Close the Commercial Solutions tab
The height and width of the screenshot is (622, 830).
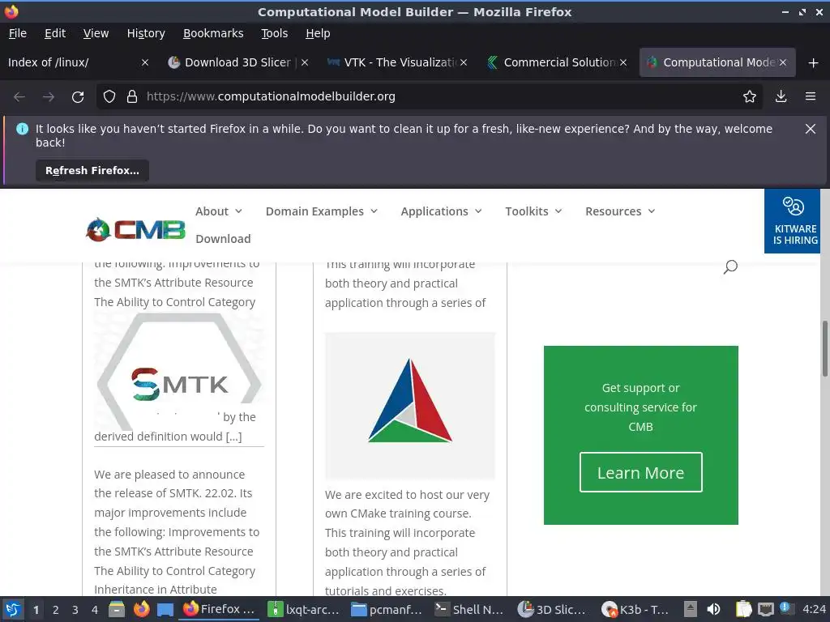[623, 62]
